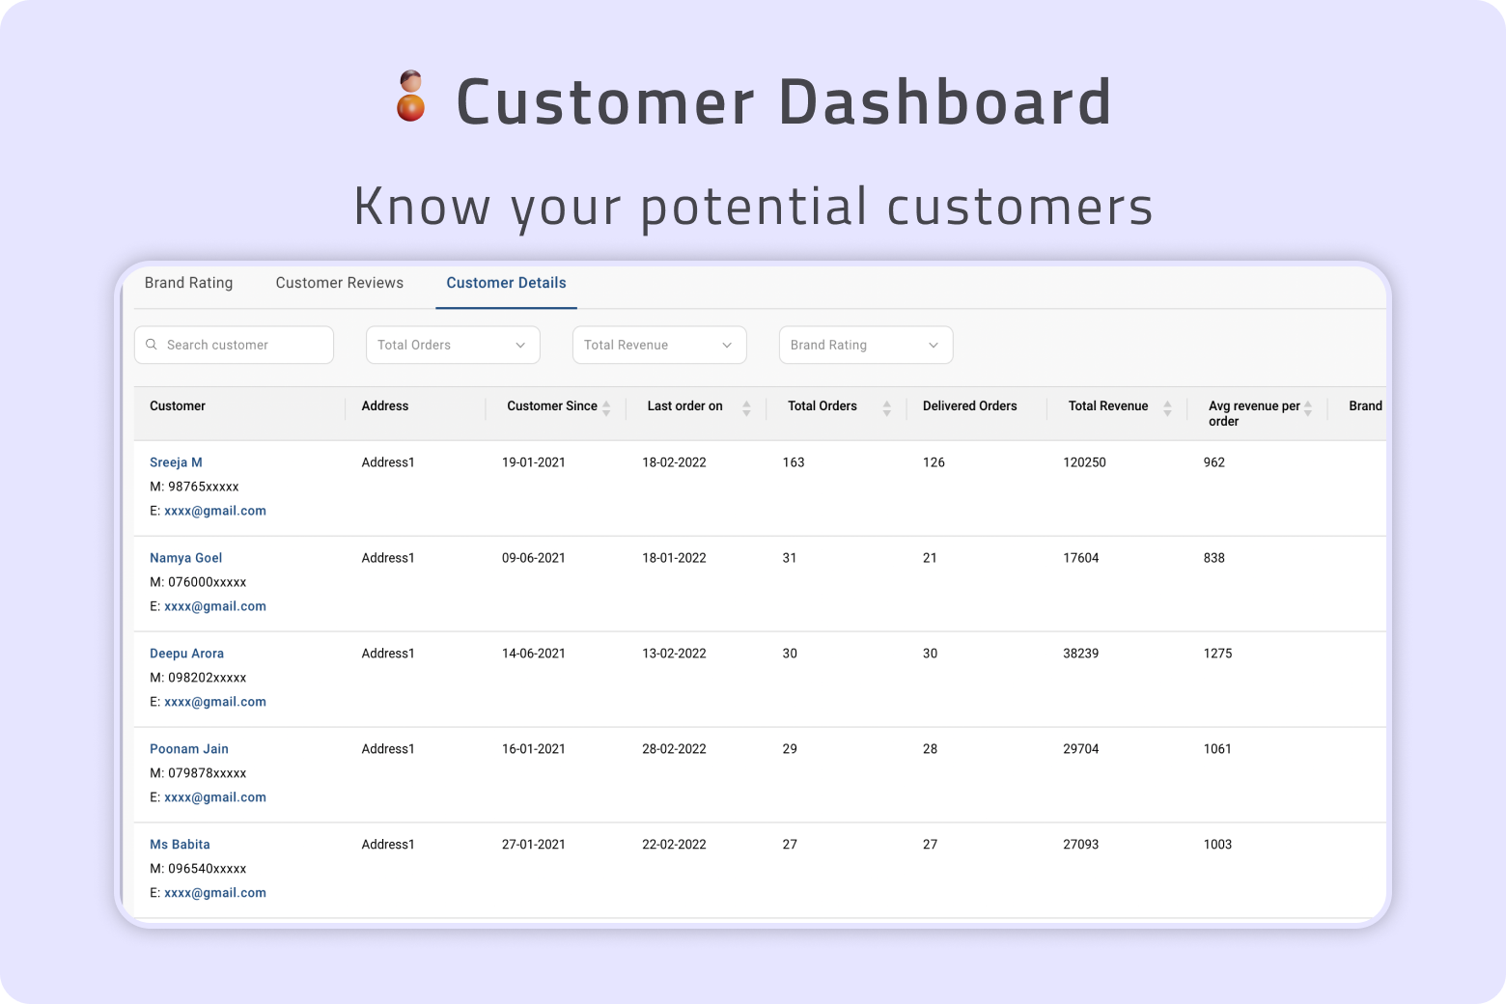
Task: Open Poonam Jain customer record
Action: (x=189, y=749)
